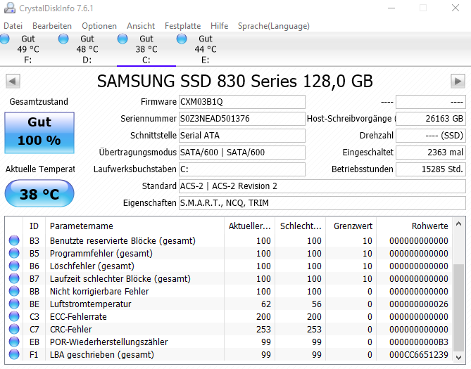Click status orb of row BB
Image resolution: width=471 pixels, height=369 pixels.
point(14,291)
